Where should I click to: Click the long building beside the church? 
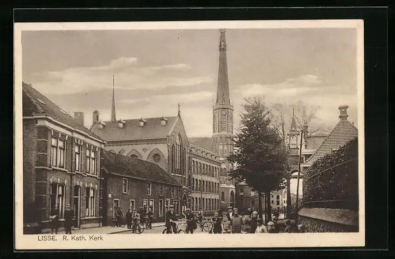coord(204,180)
